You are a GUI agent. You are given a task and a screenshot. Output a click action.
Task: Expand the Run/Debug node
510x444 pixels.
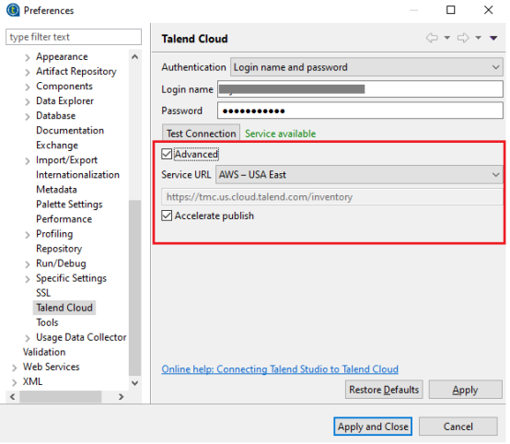click(28, 264)
